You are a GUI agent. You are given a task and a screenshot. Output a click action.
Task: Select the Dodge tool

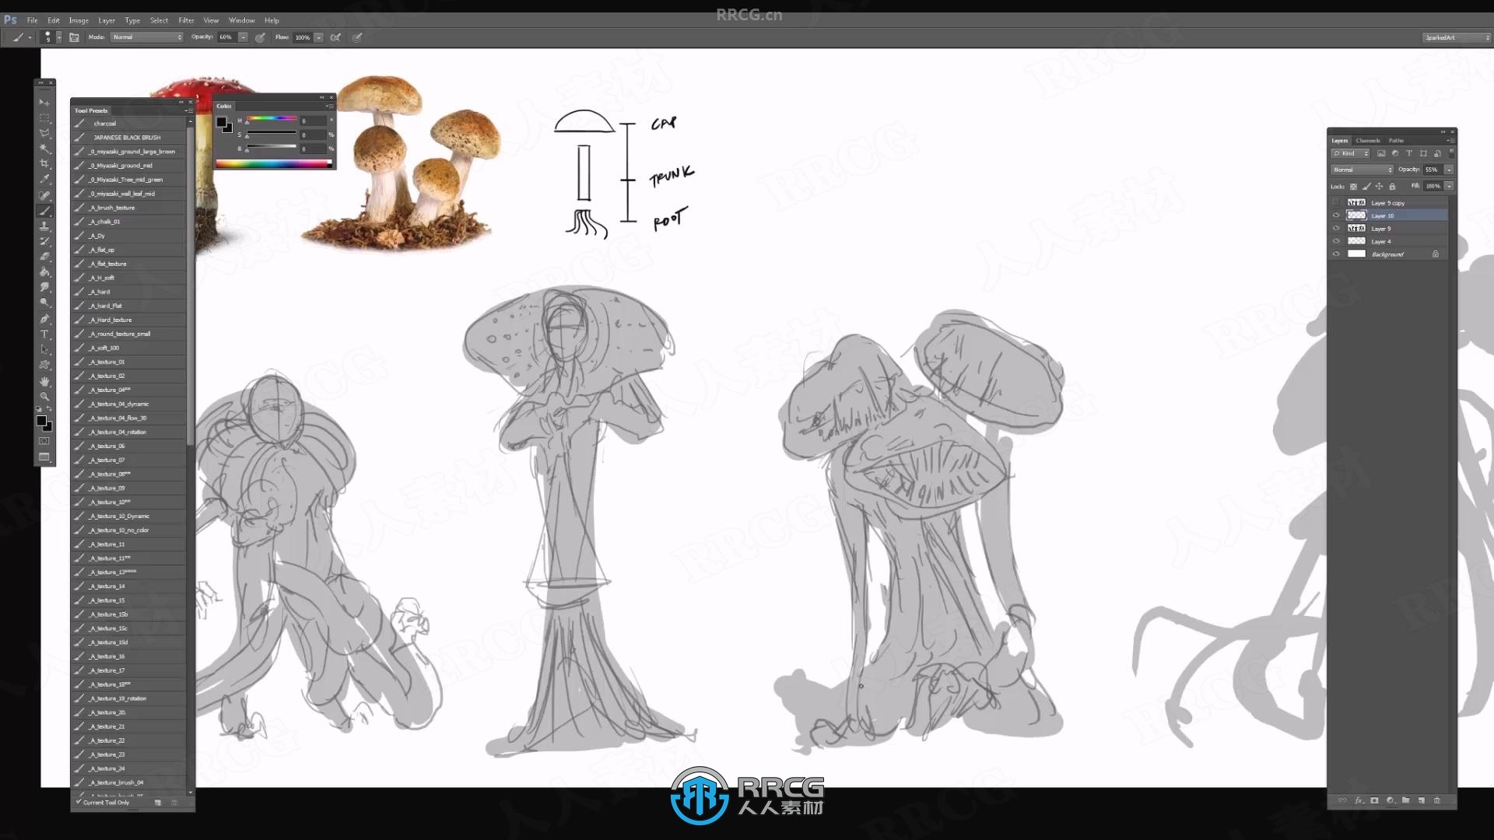pos(44,303)
